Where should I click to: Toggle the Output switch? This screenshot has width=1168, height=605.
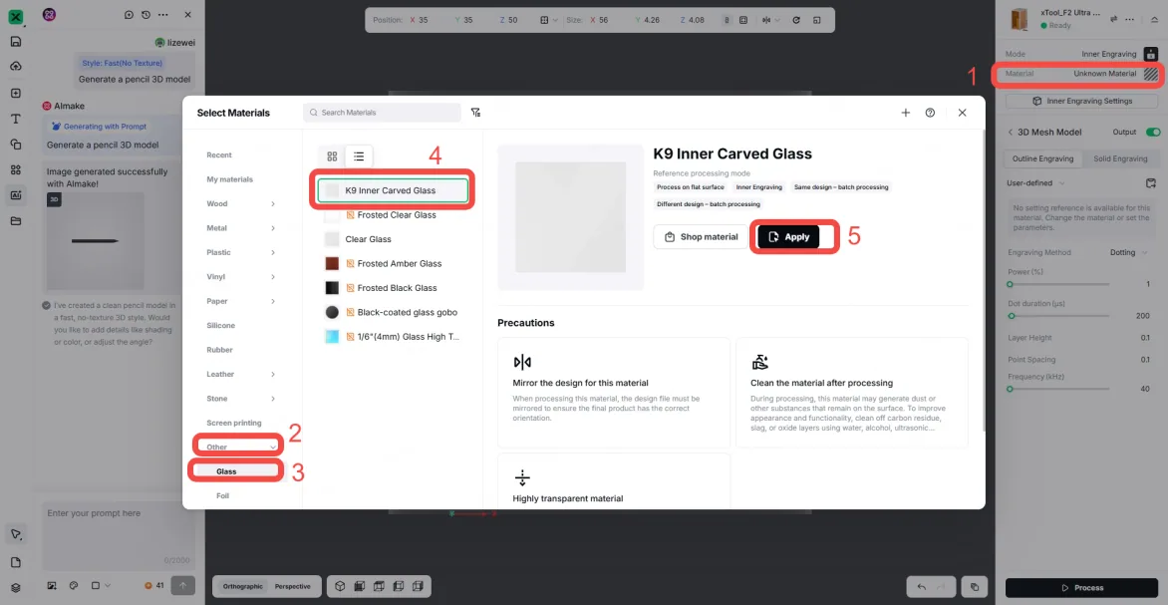click(1153, 132)
